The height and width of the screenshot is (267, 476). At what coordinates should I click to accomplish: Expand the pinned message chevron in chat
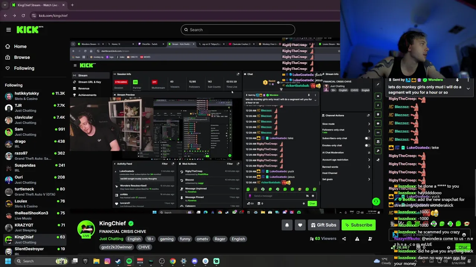(x=468, y=89)
